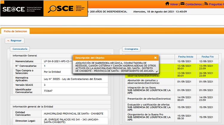The width and height of the screenshot is (224, 125).
Task: Click the description text in the popup
Action: 116,67
